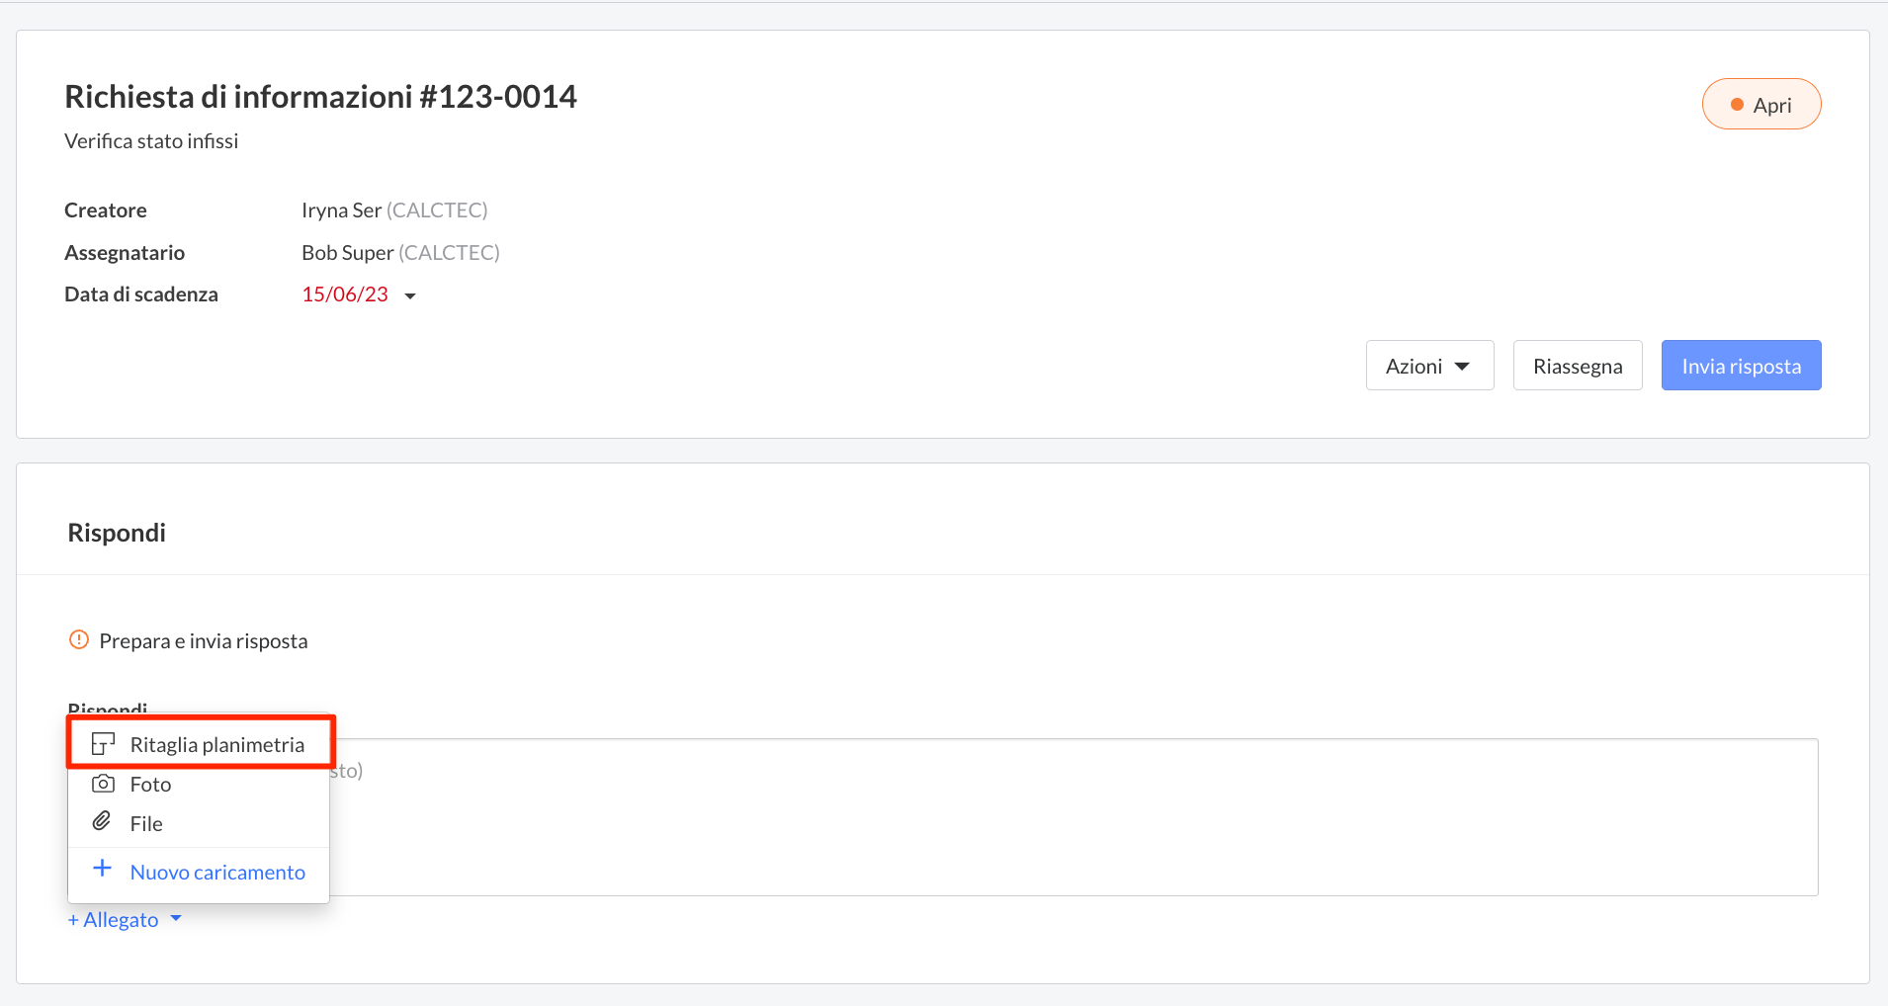This screenshot has height=1006, width=1888.
Task: Click the 15/06/23 due date
Action: [x=345, y=294]
